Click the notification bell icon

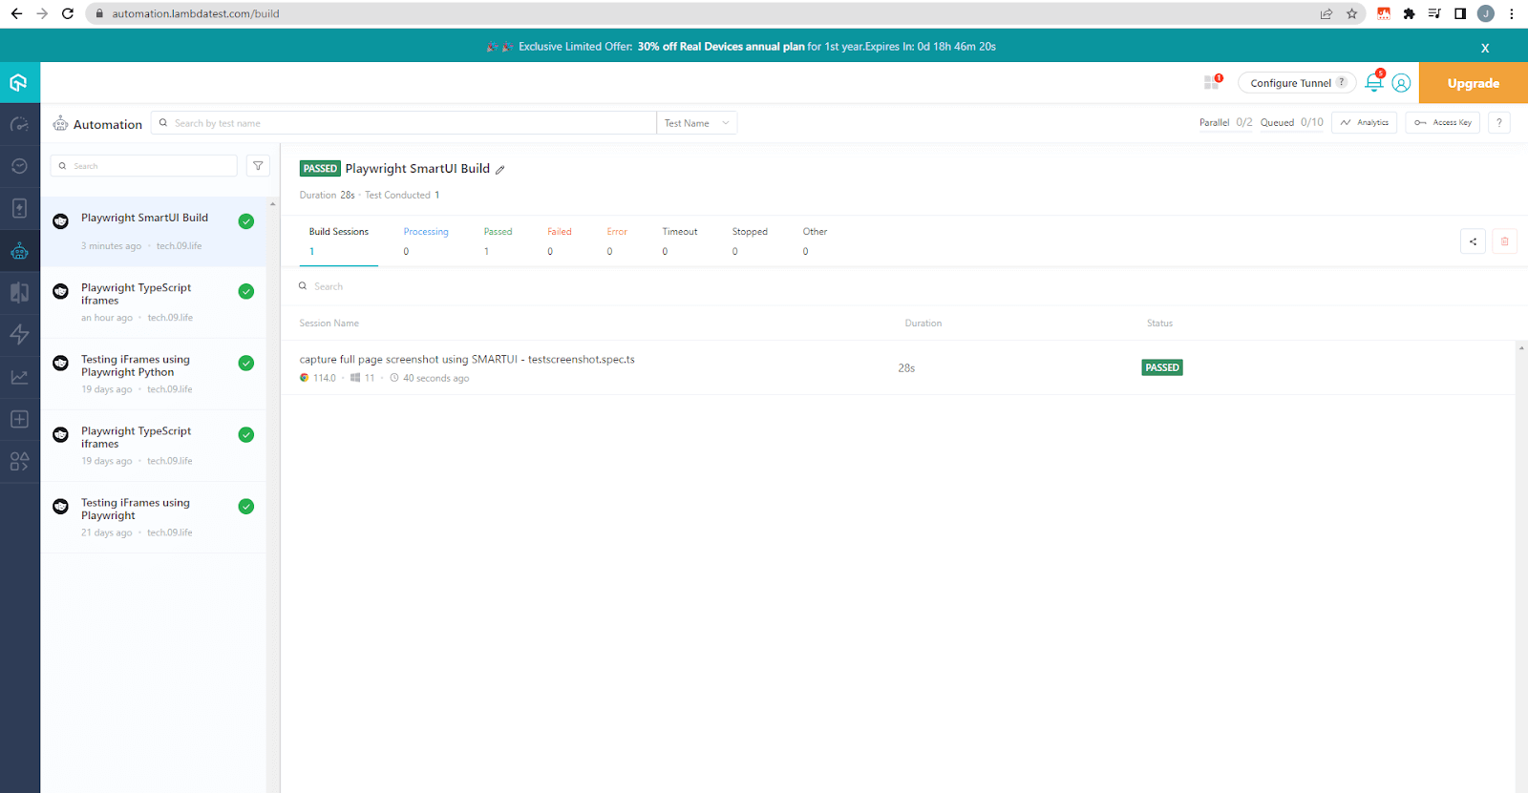pos(1373,83)
